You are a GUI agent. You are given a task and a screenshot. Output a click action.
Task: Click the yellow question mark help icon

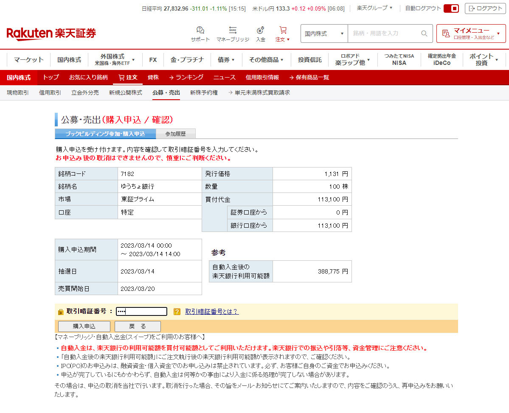pos(177,312)
